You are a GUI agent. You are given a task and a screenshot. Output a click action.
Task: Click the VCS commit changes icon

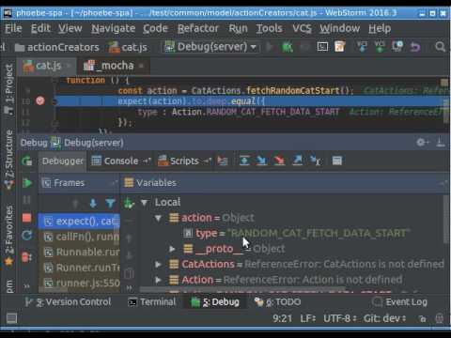380,47
